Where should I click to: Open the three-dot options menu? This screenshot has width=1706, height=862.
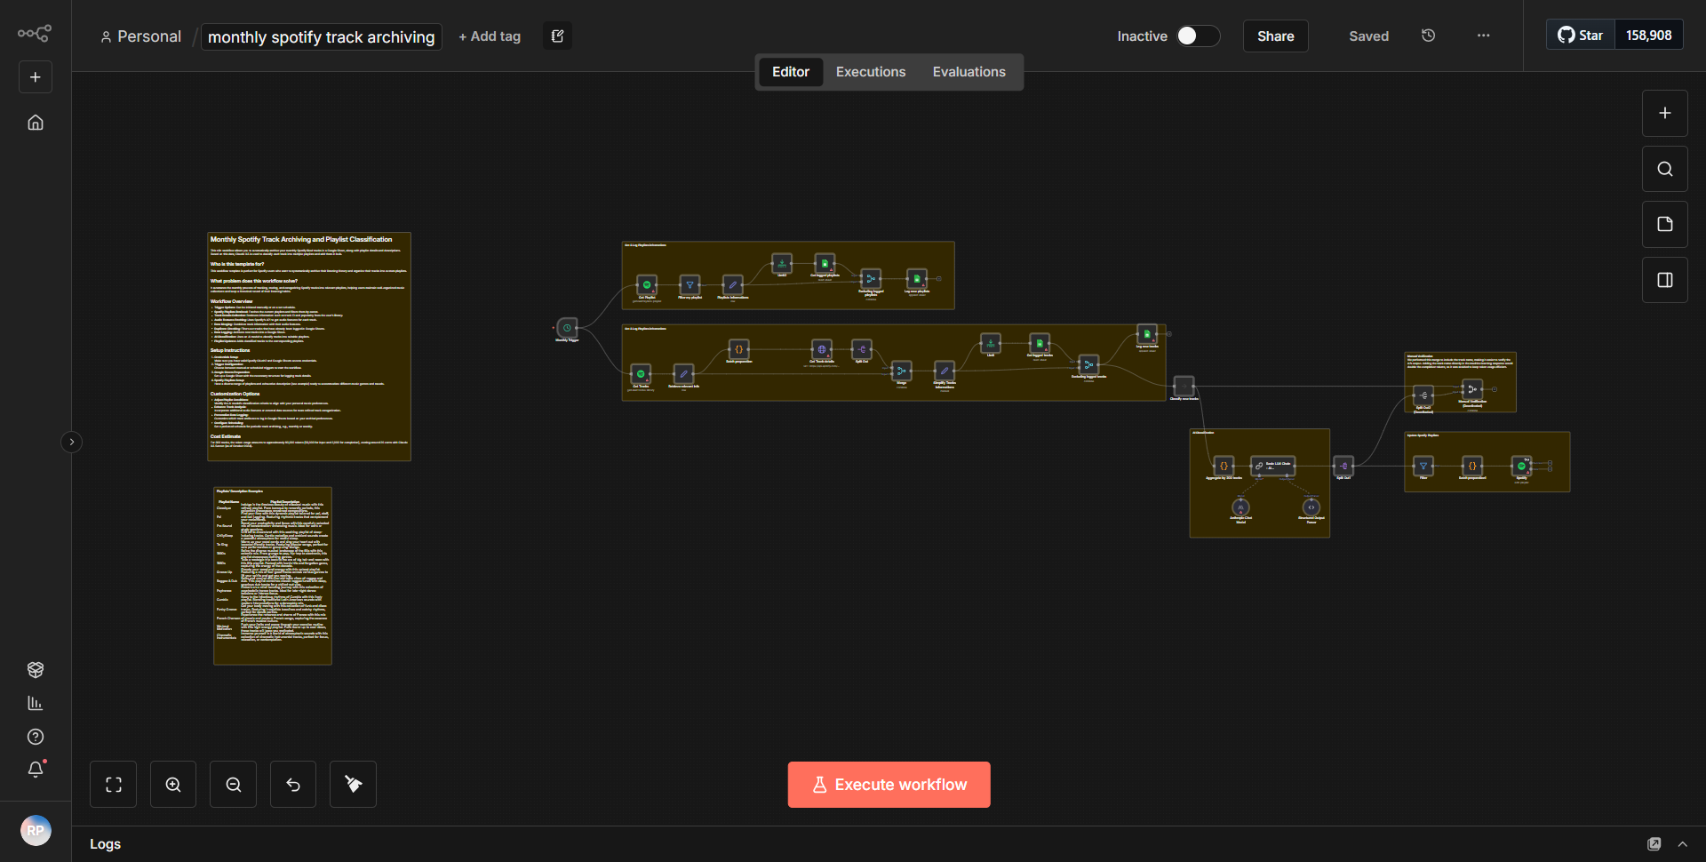[1483, 36]
